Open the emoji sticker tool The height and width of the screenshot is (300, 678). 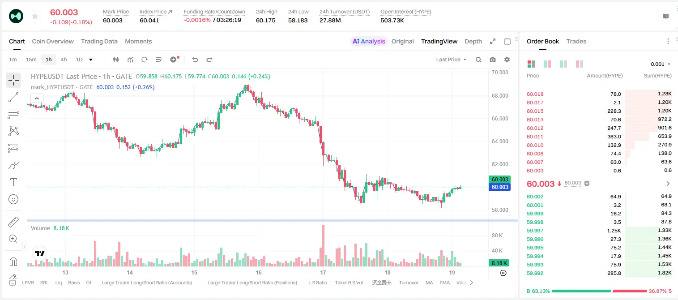click(x=13, y=199)
